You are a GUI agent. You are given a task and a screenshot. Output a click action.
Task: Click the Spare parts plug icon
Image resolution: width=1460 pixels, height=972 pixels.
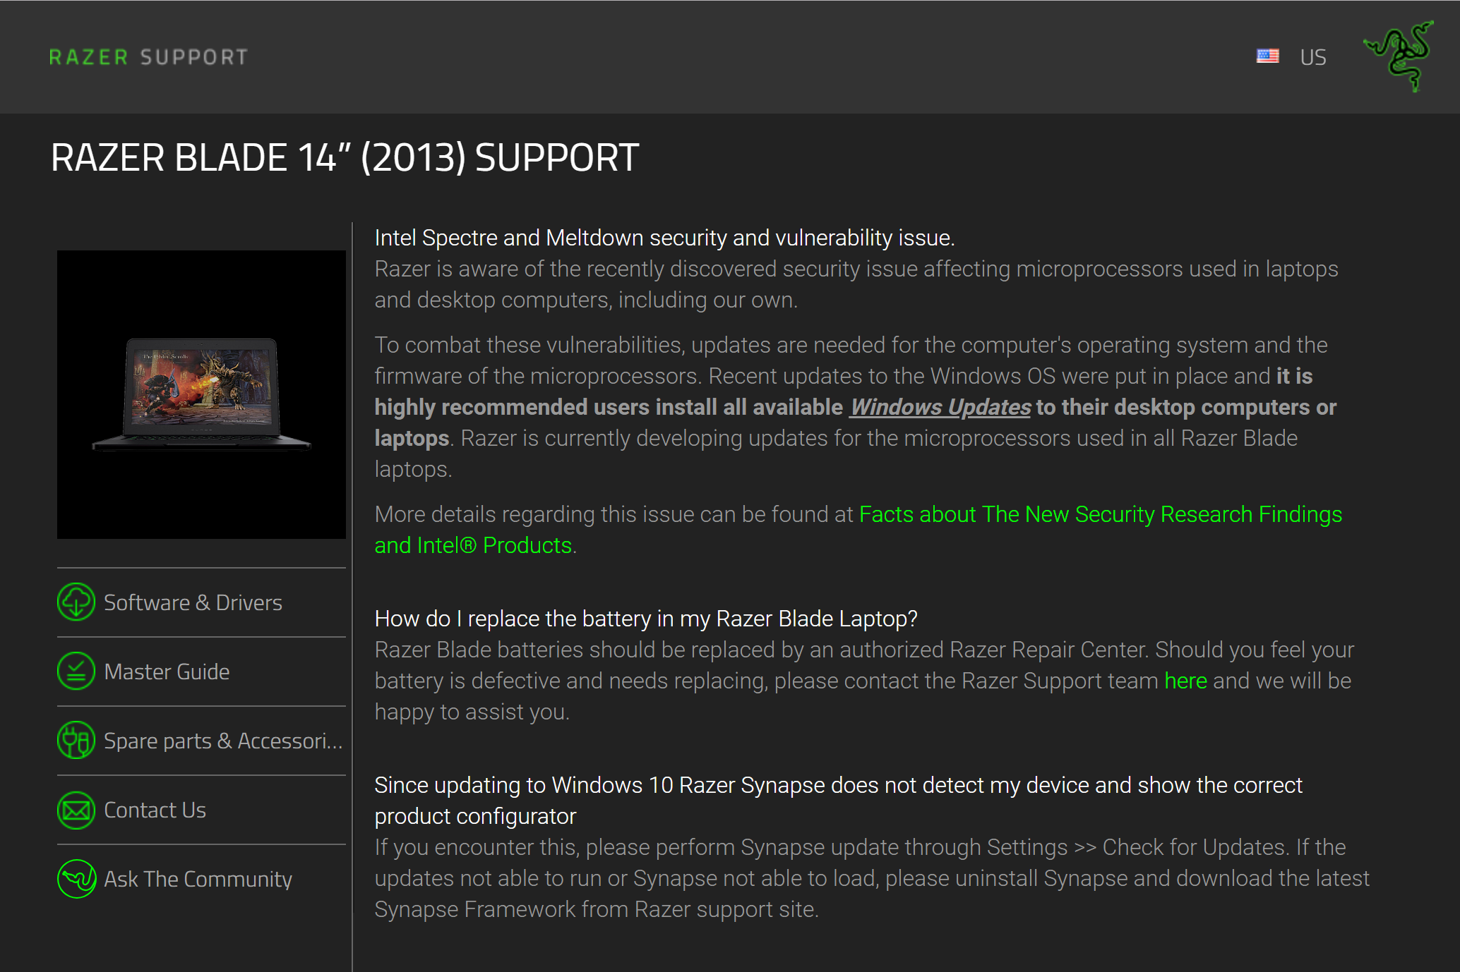click(76, 741)
